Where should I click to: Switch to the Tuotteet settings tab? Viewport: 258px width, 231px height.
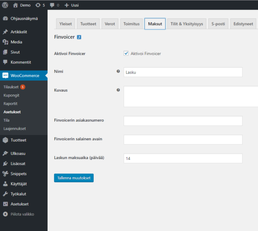click(88, 24)
